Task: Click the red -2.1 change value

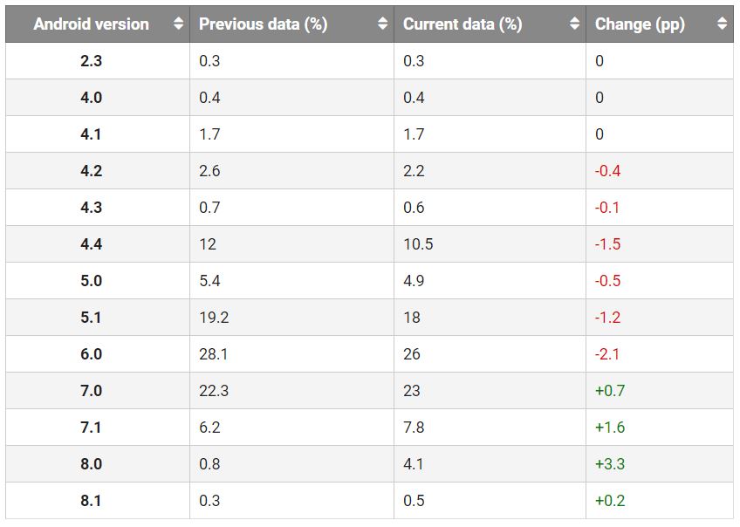Action: (607, 354)
